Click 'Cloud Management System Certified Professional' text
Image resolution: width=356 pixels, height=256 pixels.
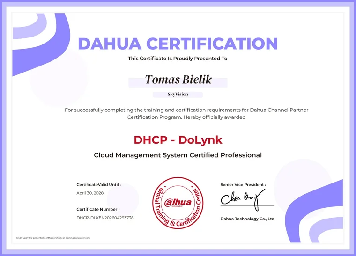pos(178,155)
